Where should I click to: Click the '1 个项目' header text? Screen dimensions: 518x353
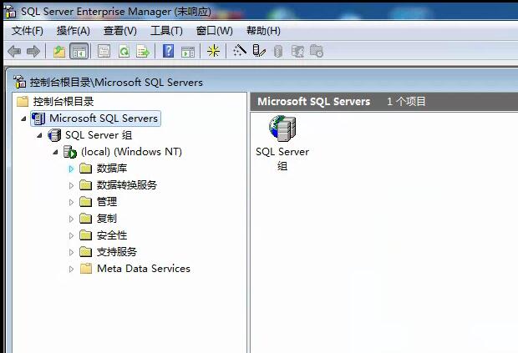(x=406, y=101)
